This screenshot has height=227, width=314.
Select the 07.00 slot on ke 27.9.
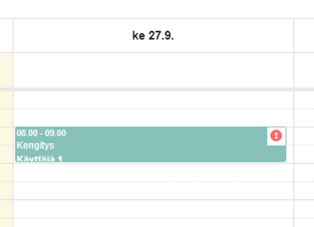pos(153,100)
